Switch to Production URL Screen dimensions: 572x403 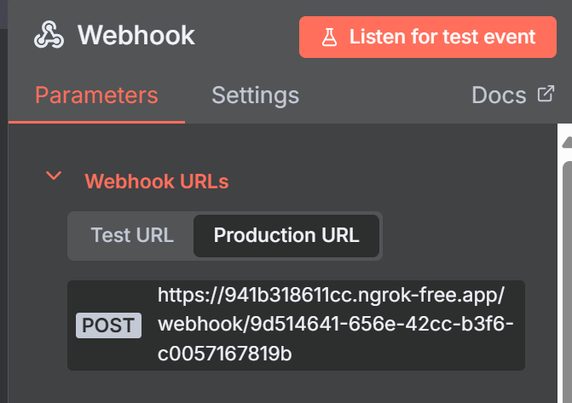[x=286, y=235]
